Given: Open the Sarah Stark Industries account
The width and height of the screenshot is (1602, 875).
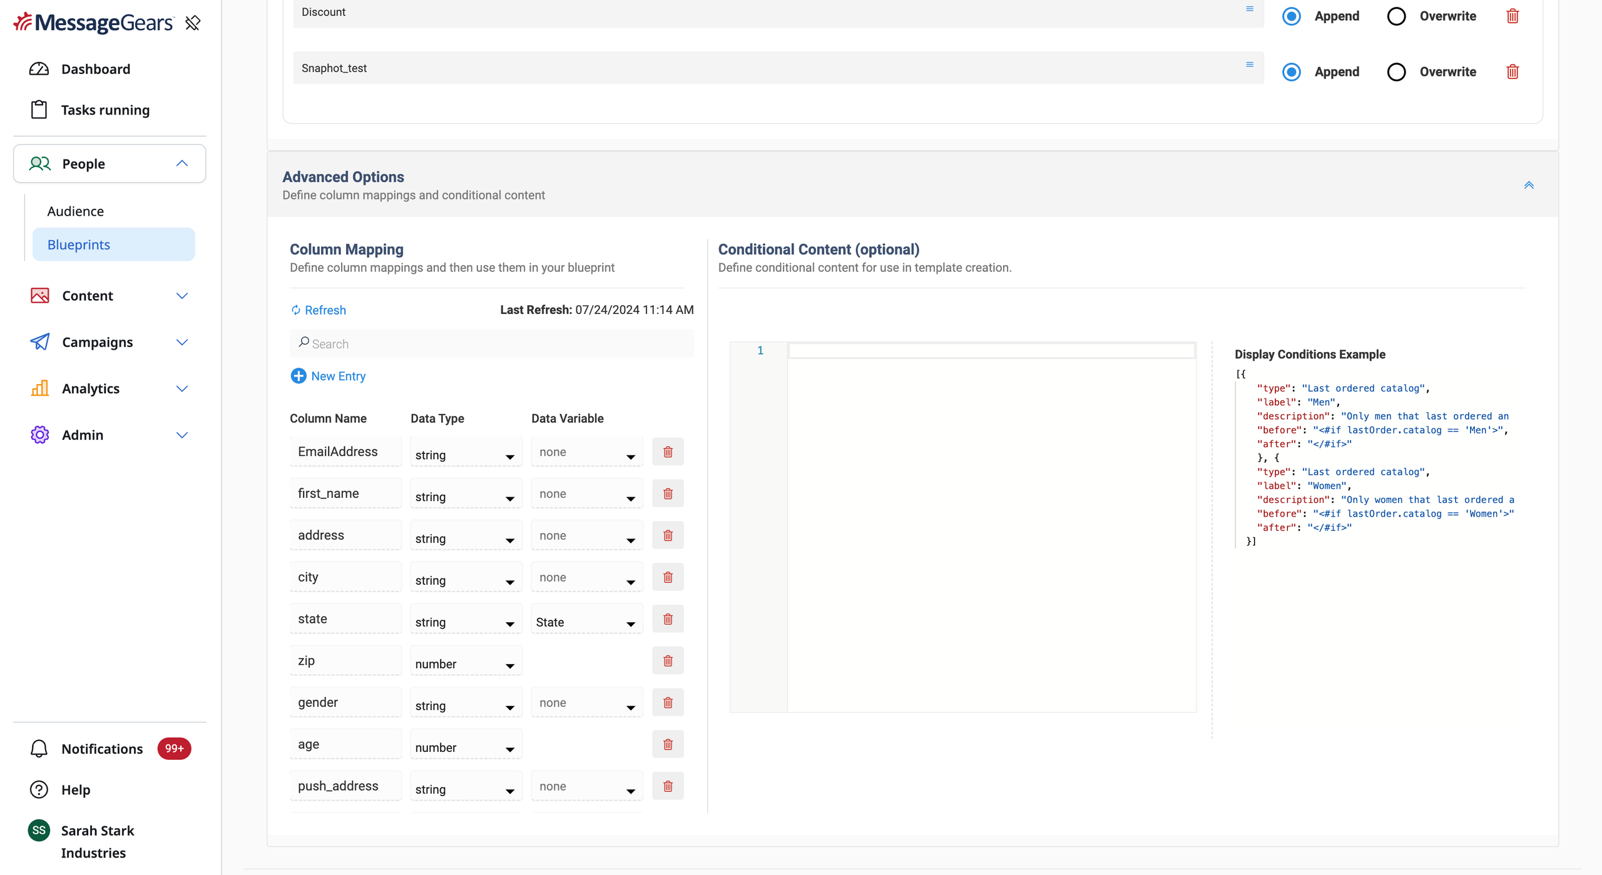Looking at the screenshot, I should coord(98,841).
